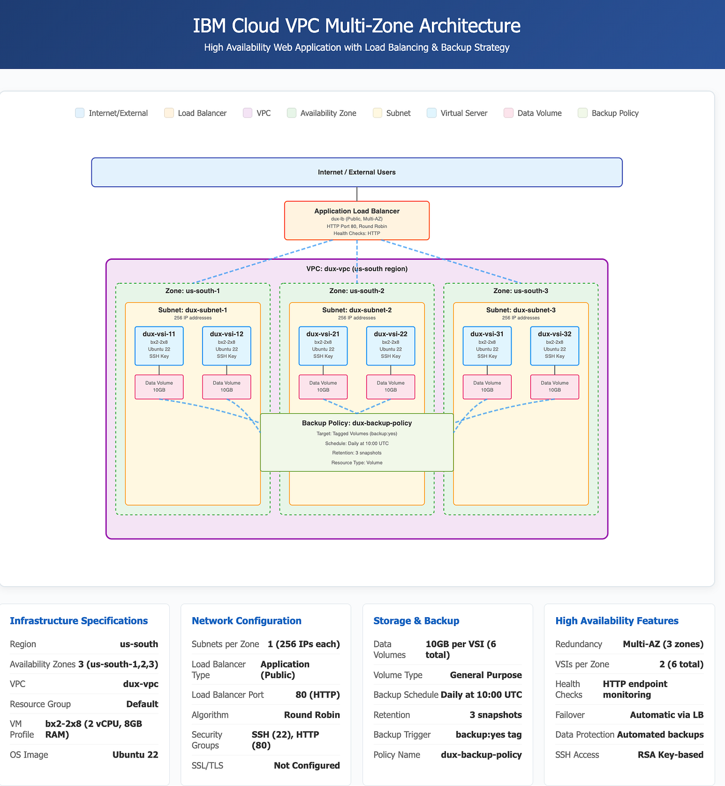This screenshot has width=725, height=786.
Task: Click the Policy Name value 'dux-backup-policy'
Action: (482, 755)
